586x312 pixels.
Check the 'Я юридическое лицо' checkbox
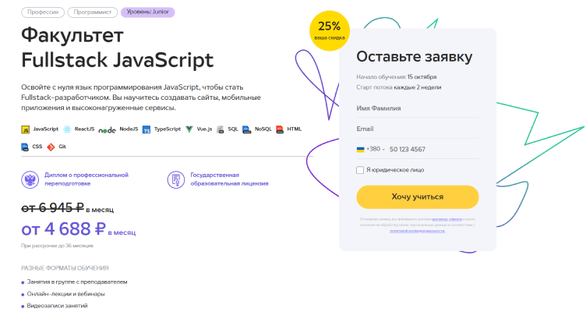point(360,170)
